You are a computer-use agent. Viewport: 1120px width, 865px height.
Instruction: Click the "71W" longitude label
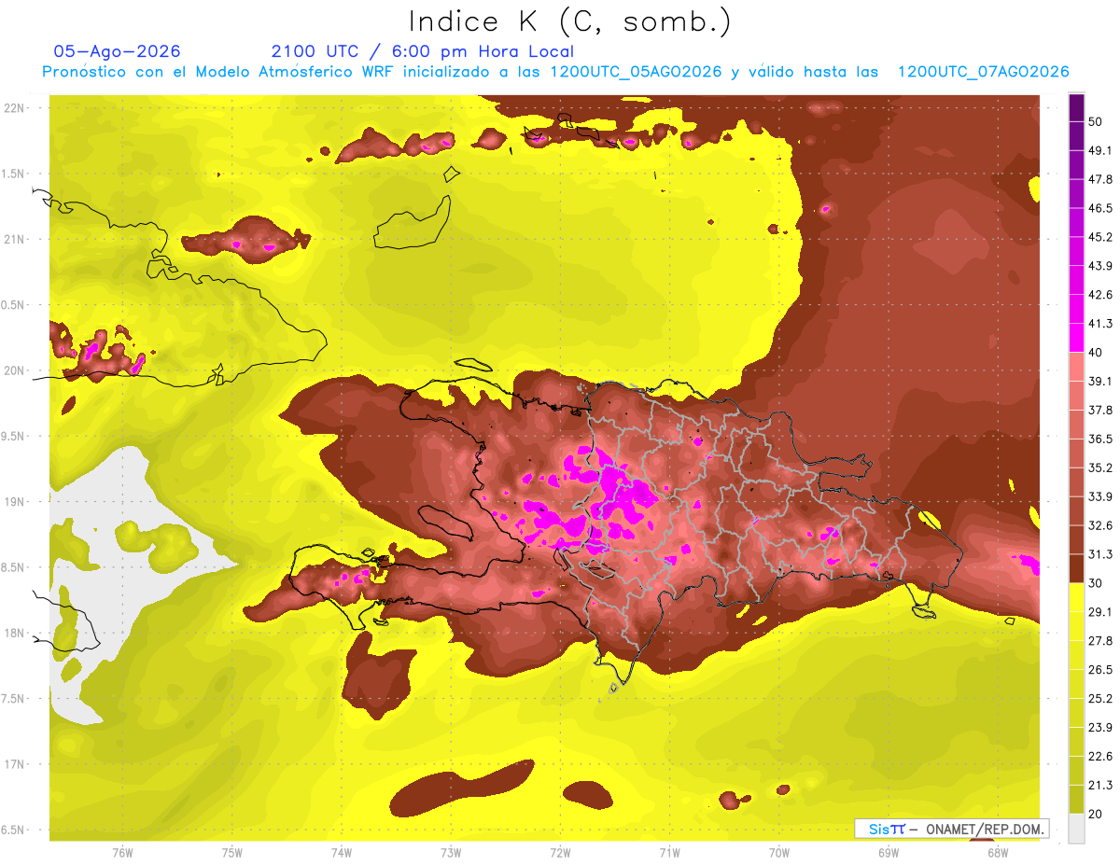pyautogui.click(x=669, y=852)
